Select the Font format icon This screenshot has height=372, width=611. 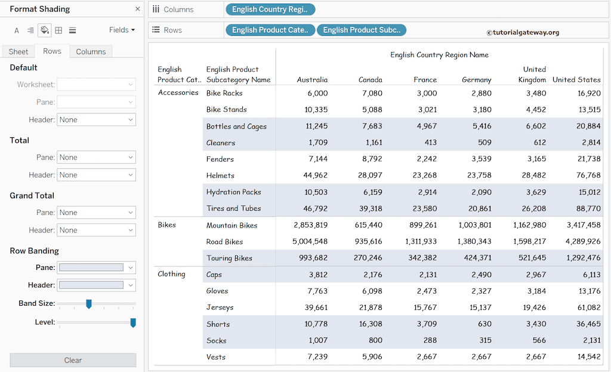pos(16,30)
